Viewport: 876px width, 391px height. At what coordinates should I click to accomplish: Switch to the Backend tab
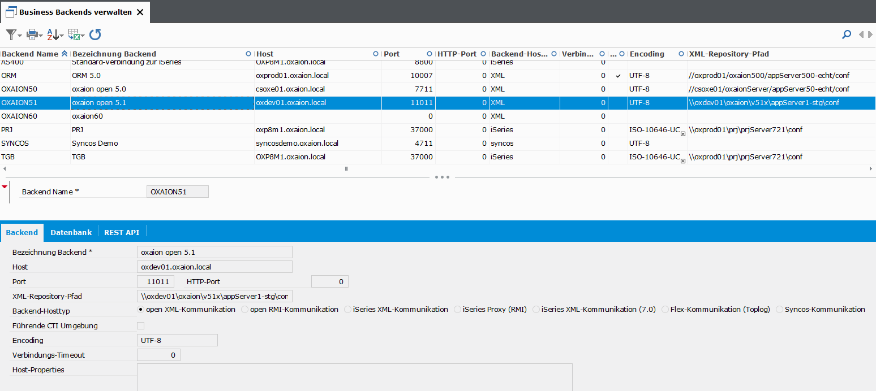click(x=22, y=232)
